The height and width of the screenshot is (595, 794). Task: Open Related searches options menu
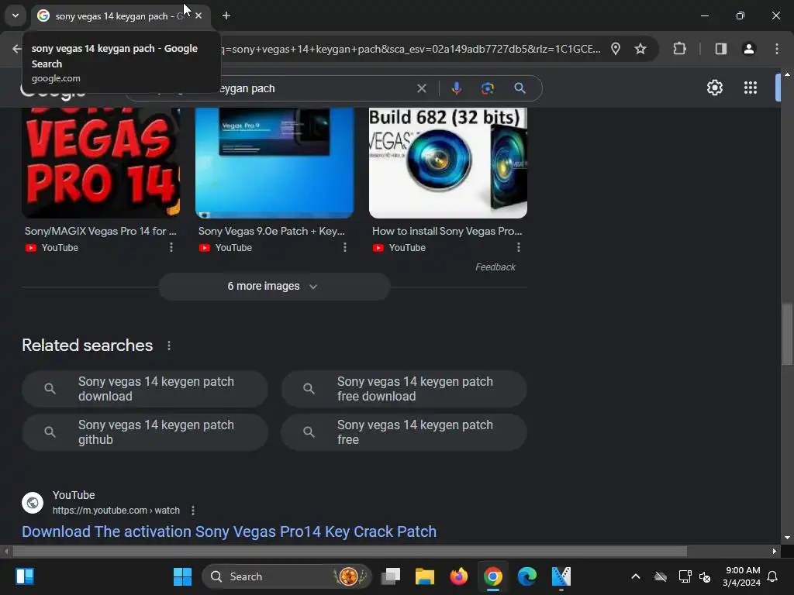[x=169, y=346]
